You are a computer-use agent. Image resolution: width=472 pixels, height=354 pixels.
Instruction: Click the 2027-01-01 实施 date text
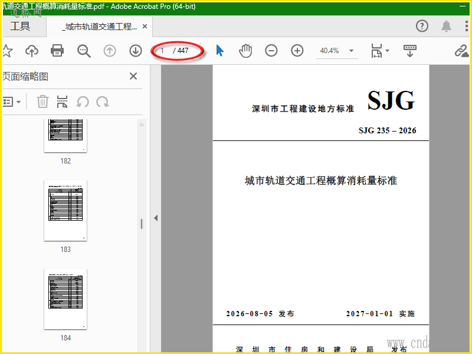381,314
